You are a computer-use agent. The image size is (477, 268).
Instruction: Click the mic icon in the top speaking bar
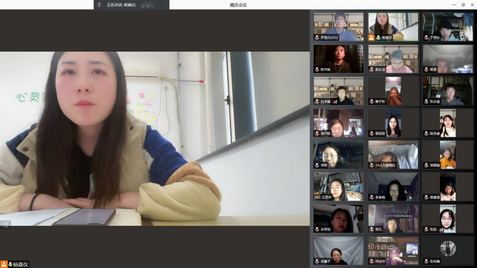click(99, 5)
